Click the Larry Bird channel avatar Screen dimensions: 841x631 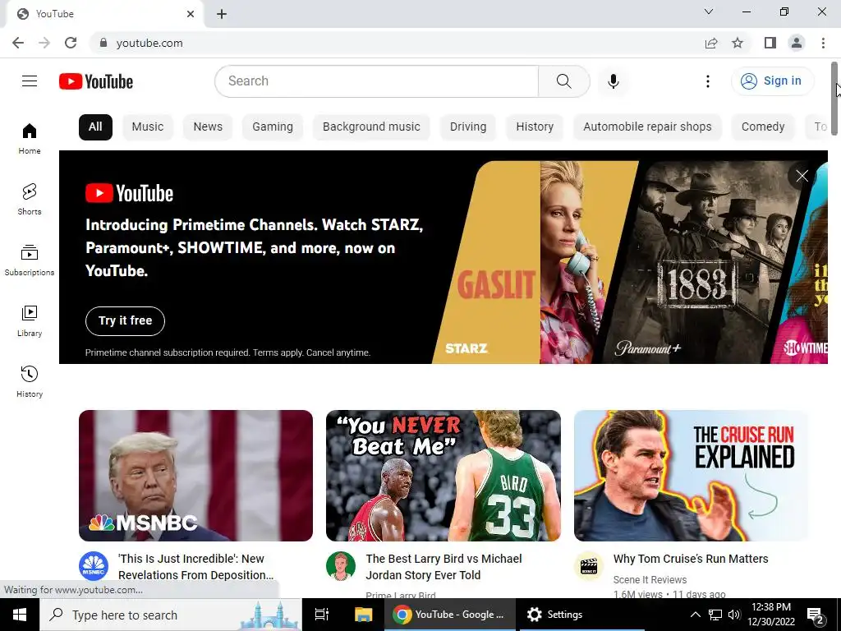tap(341, 566)
